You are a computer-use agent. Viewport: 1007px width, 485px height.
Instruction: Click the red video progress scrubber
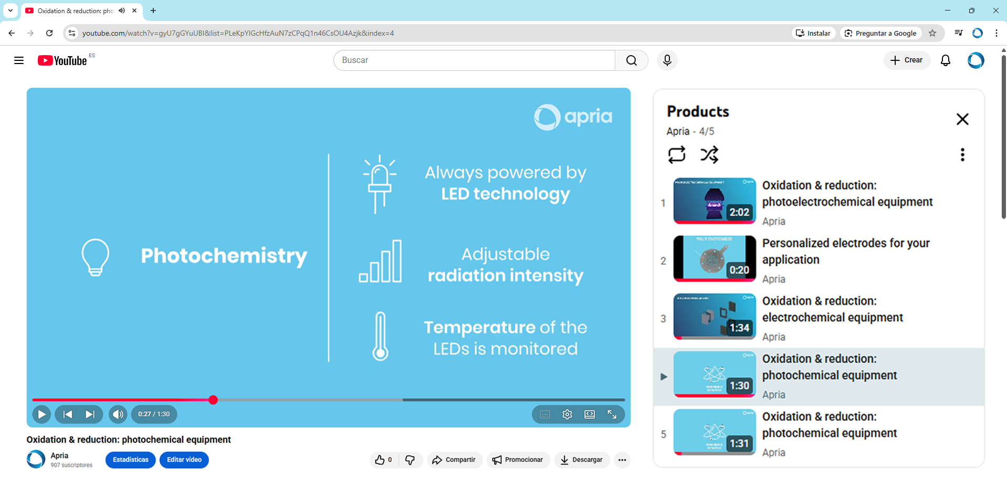[213, 400]
